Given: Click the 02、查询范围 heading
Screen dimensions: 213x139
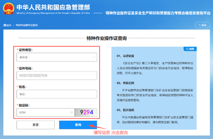Looking at the screenshot, I should pyautogui.click(x=126, y=83).
